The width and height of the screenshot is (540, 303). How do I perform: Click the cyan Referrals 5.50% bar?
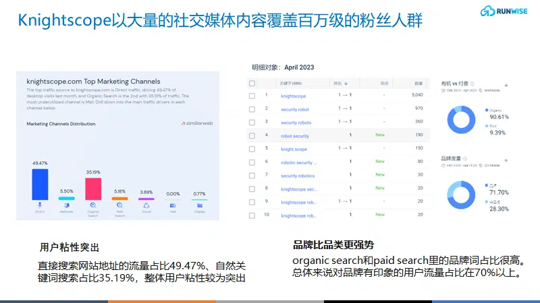click(x=66, y=198)
